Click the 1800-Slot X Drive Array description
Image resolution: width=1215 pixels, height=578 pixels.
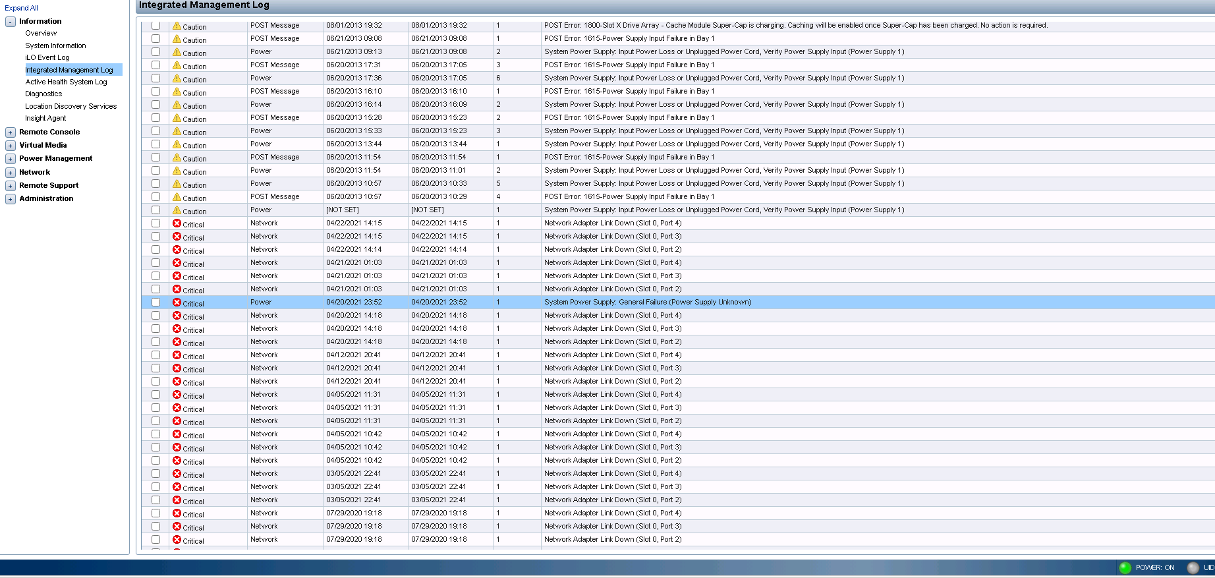(x=795, y=25)
